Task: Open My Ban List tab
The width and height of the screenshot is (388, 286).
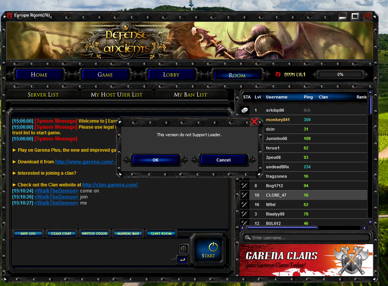Action: 190,95
